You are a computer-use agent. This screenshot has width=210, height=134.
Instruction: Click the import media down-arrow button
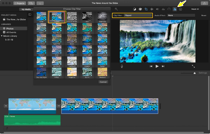(40, 3)
